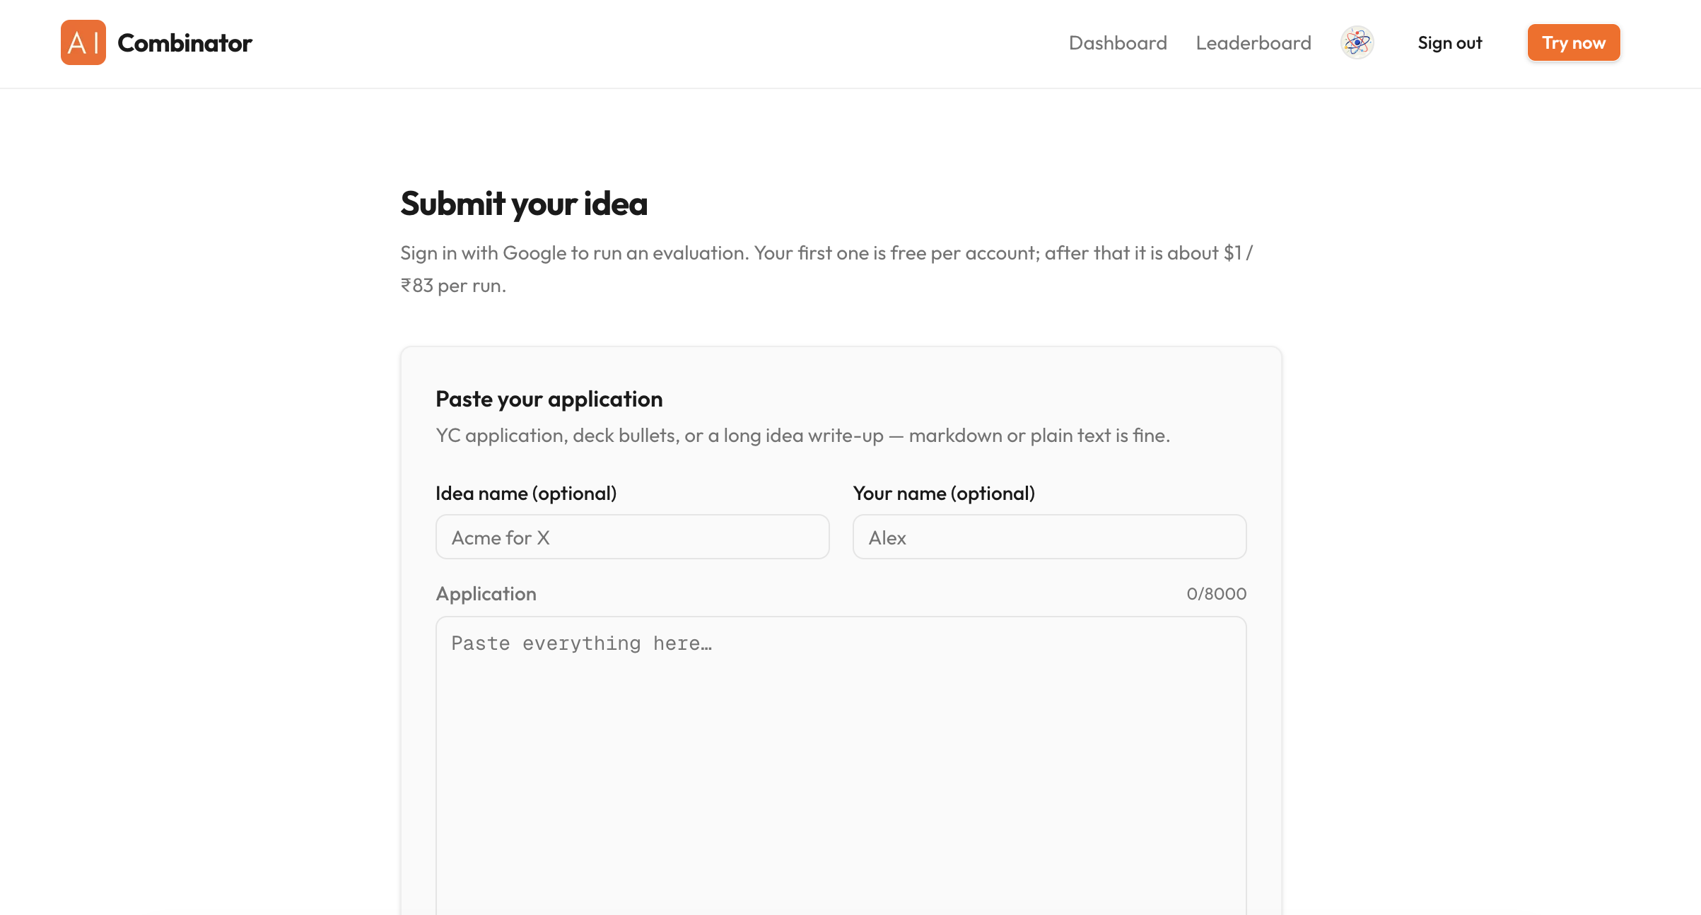This screenshot has width=1701, height=915.
Task: Focus the Idea name input showing Acme for X
Action: (x=632, y=537)
